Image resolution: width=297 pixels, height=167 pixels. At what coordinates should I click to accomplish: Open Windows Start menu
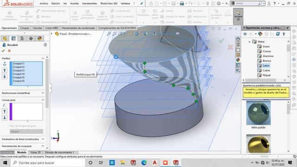tap(5, 163)
